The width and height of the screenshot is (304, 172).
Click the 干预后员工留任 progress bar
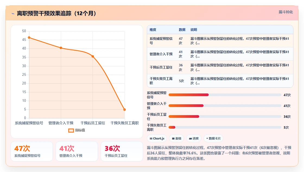coord(225,116)
